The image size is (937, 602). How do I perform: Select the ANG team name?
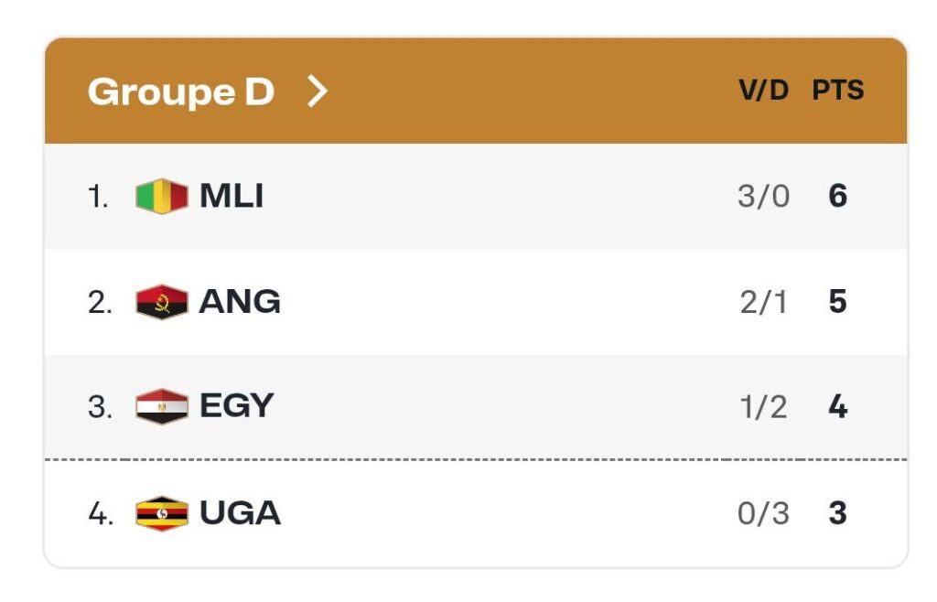(x=240, y=302)
